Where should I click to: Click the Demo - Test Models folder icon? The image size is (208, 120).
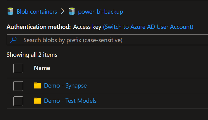pyautogui.click(x=38, y=101)
